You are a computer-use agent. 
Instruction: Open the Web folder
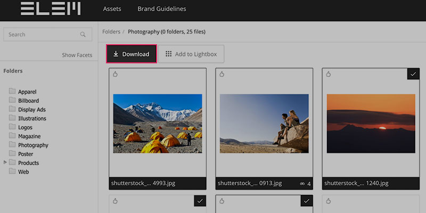click(23, 171)
